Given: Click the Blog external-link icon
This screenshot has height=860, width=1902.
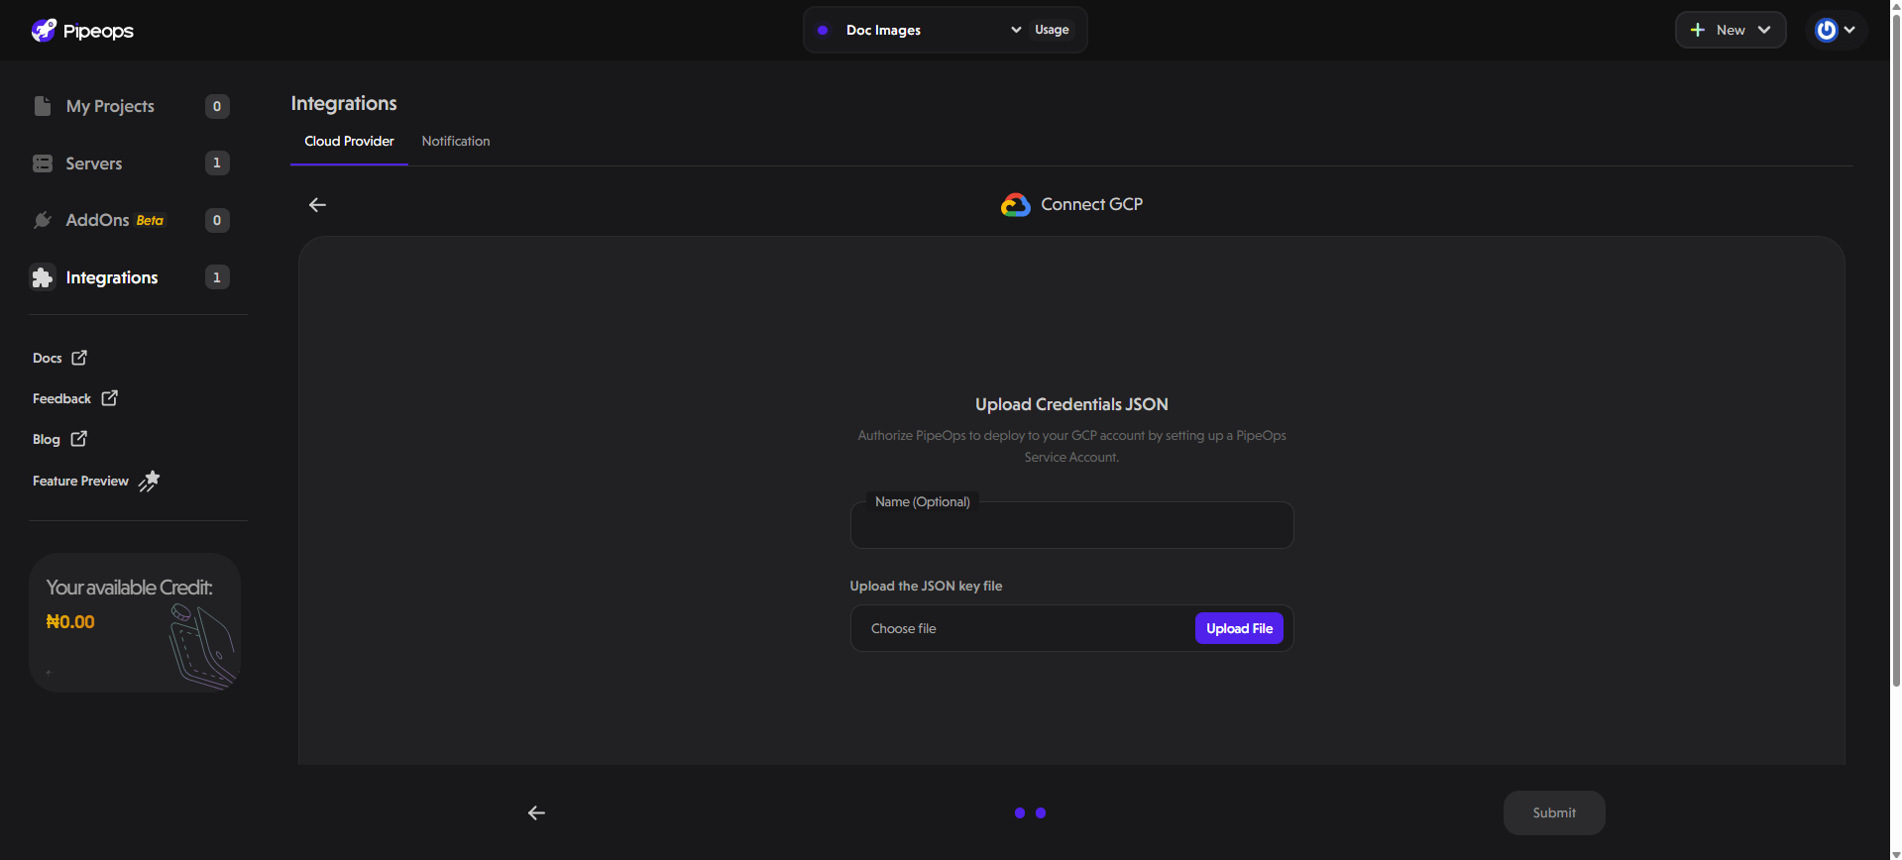Looking at the screenshot, I should pos(79,438).
